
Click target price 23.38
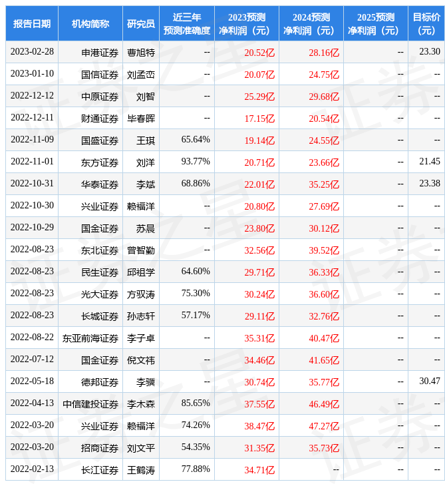430,184
